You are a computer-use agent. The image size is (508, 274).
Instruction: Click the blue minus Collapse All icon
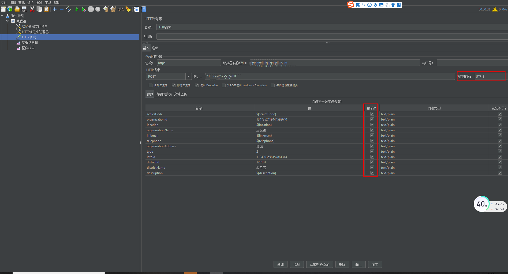[62, 9]
